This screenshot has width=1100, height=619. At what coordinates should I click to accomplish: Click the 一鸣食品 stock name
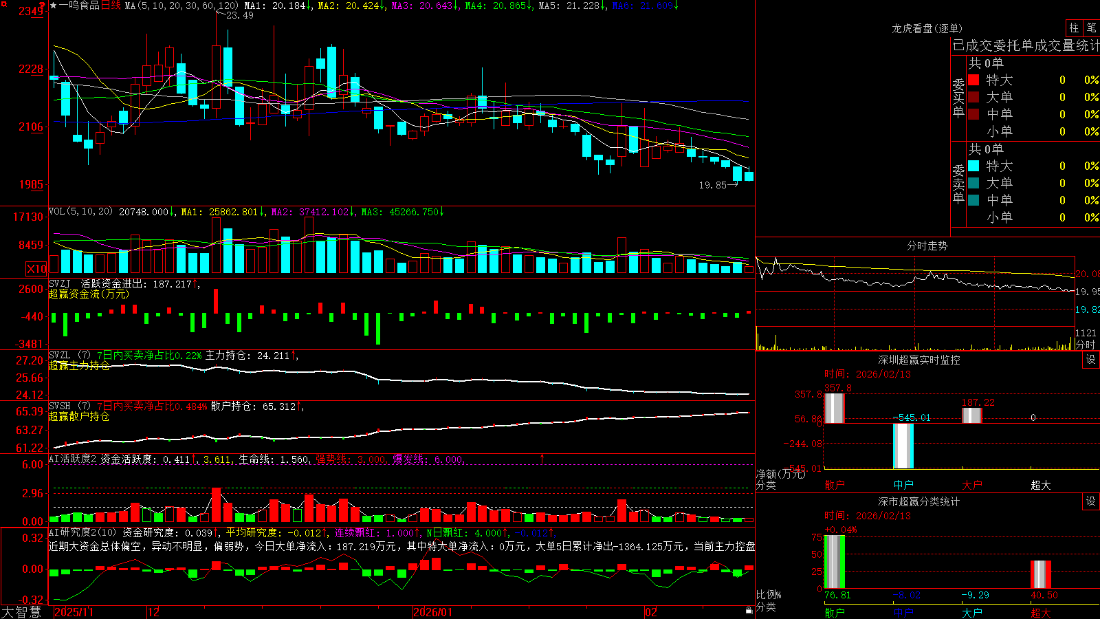[79, 6]
